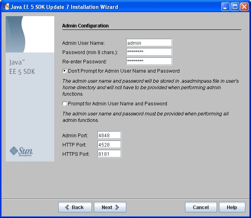Screen dimensions: 251x218
Task: Proceed with the Next button
Action: tap(110, 207)
